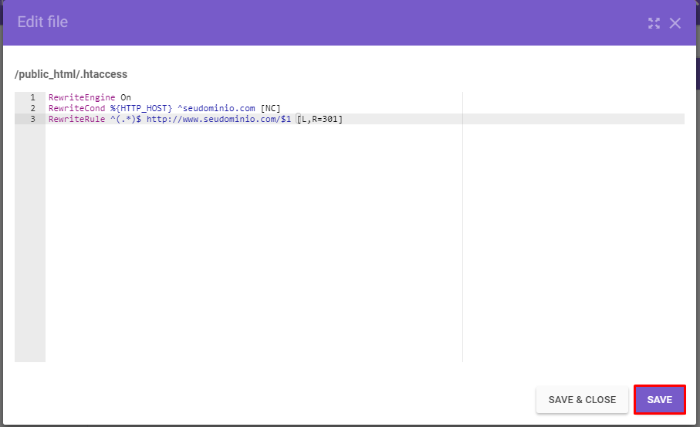Select line number 1 in the gutter

point(32,97)
